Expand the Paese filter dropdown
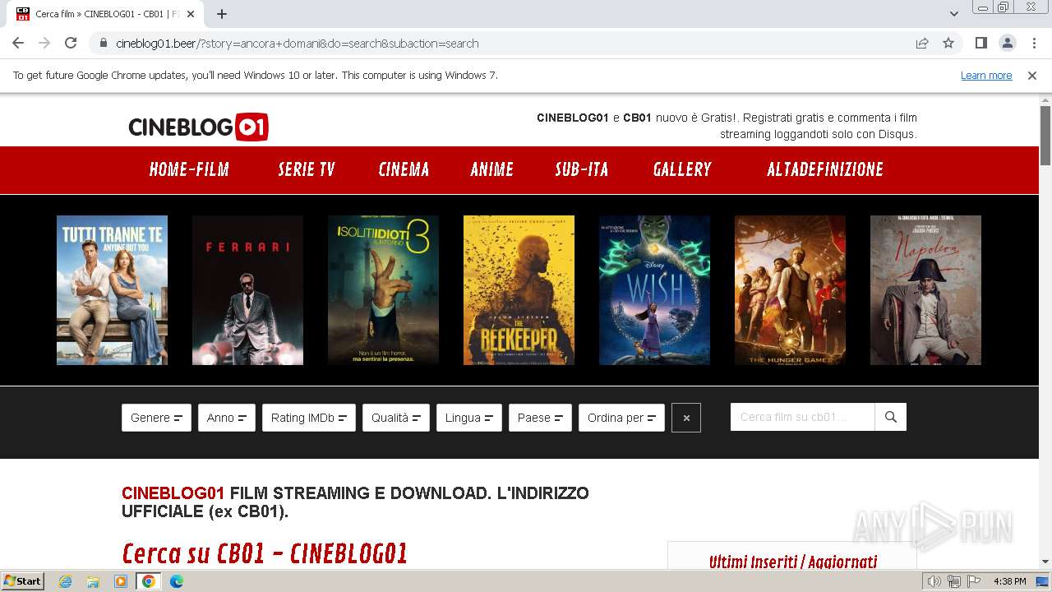 tap(540, 418)
